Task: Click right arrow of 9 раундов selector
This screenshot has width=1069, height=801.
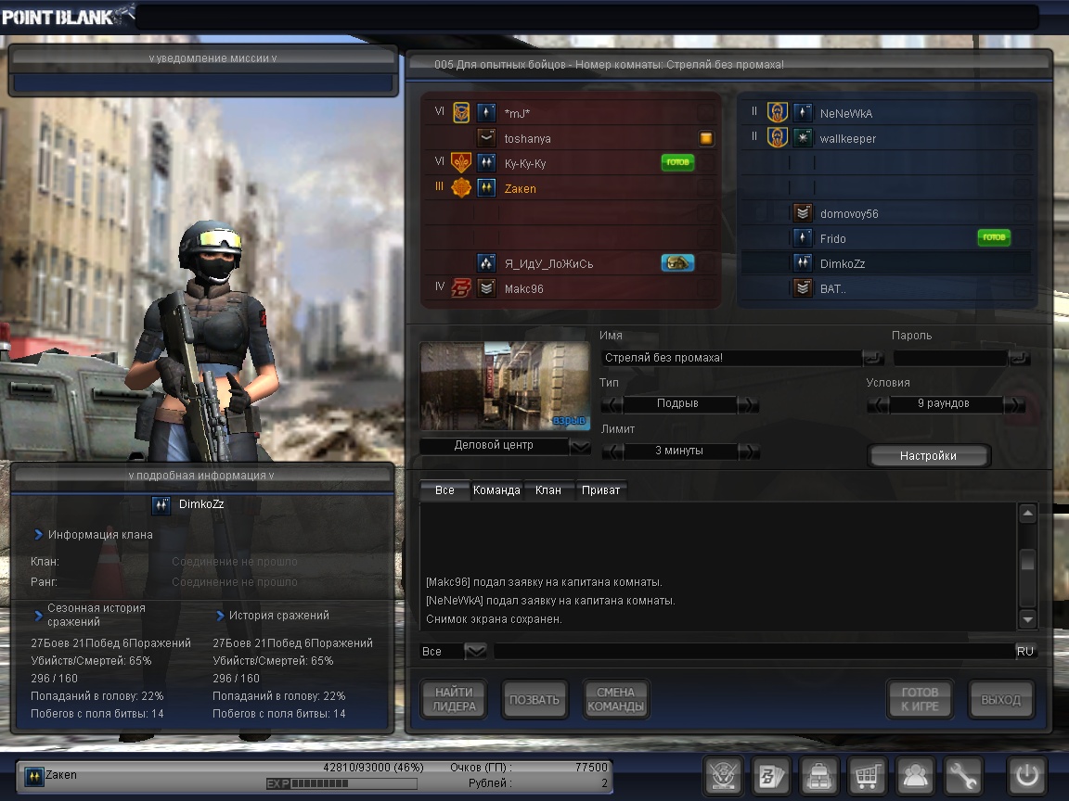Action: point(1015,404)
